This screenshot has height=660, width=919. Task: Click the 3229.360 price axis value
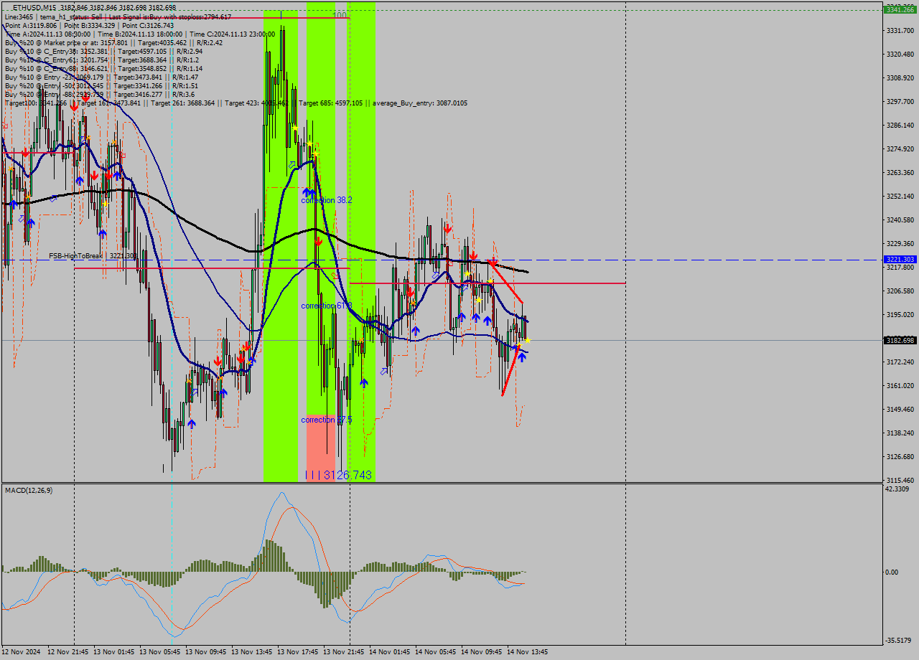click(901, 243)
